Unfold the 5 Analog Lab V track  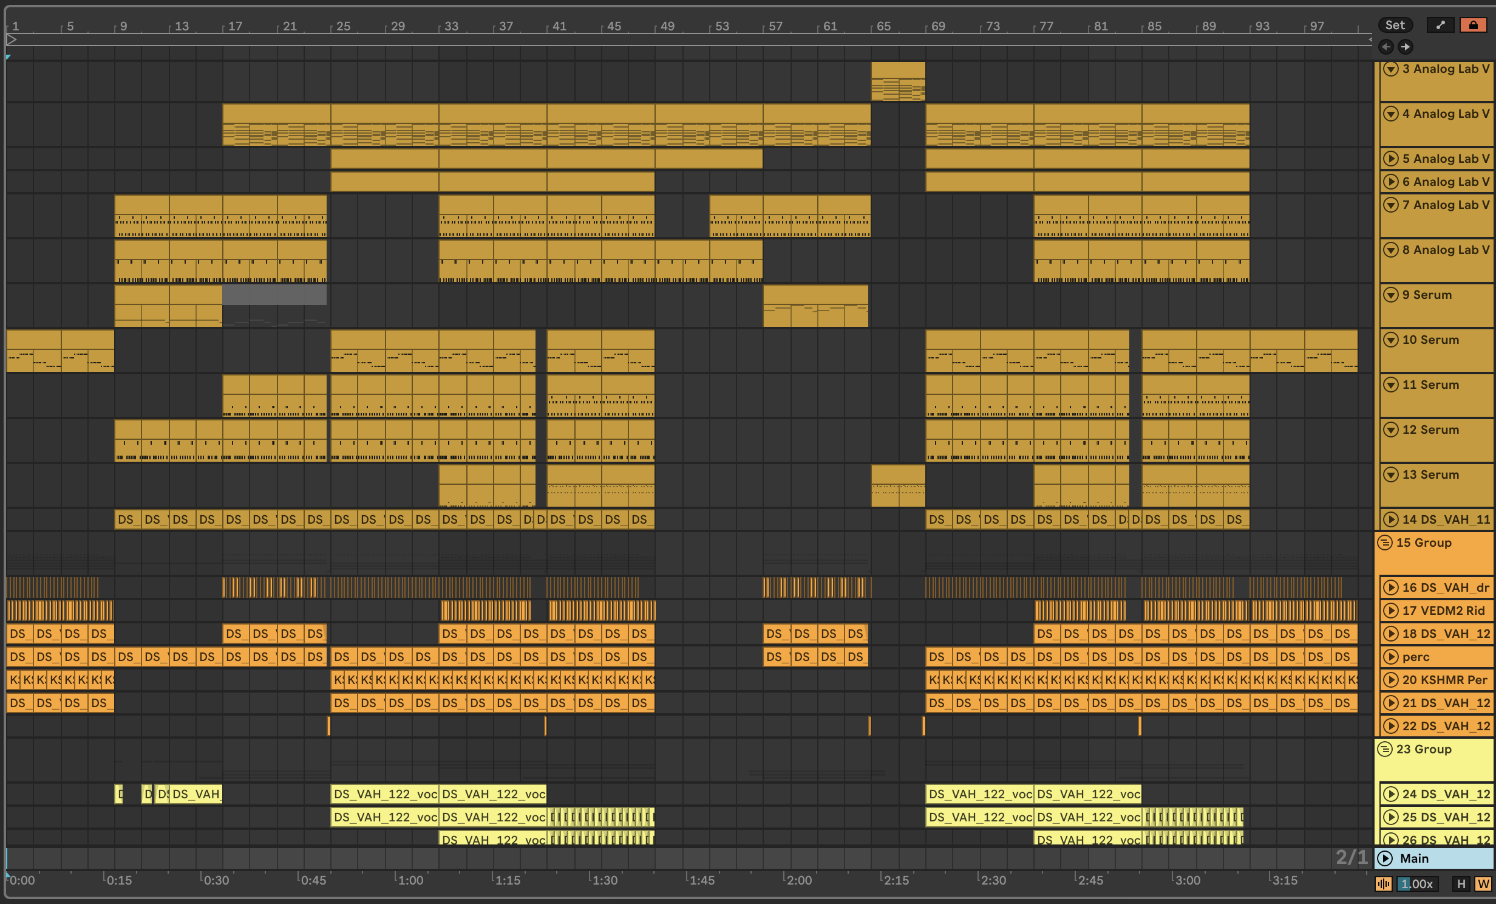1390,159
